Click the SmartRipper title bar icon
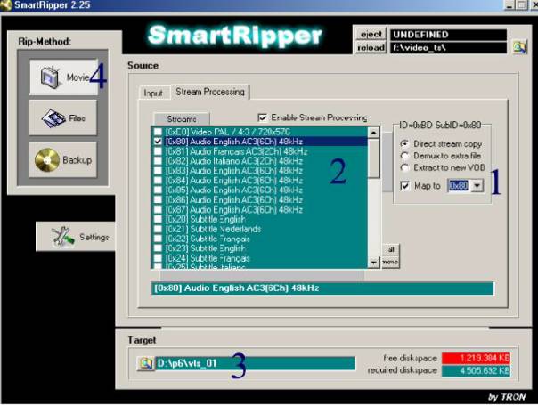This screenshot has width=538, height=405. [x=5, y=4]
